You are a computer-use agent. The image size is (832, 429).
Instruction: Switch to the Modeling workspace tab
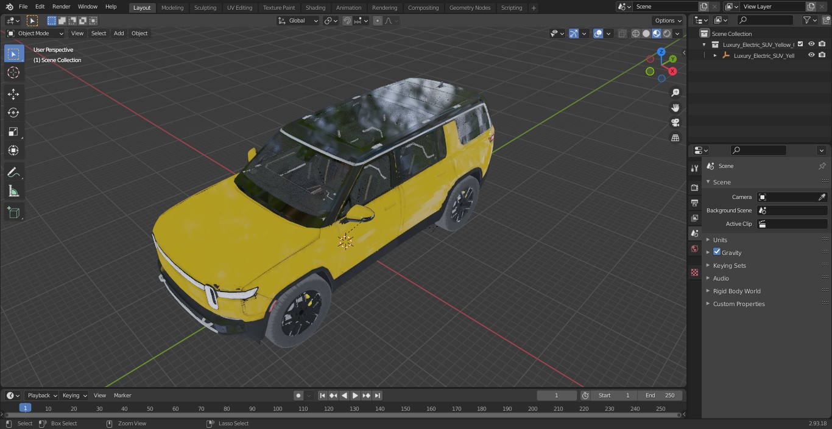pyautogui.click(x=172, y=8)
